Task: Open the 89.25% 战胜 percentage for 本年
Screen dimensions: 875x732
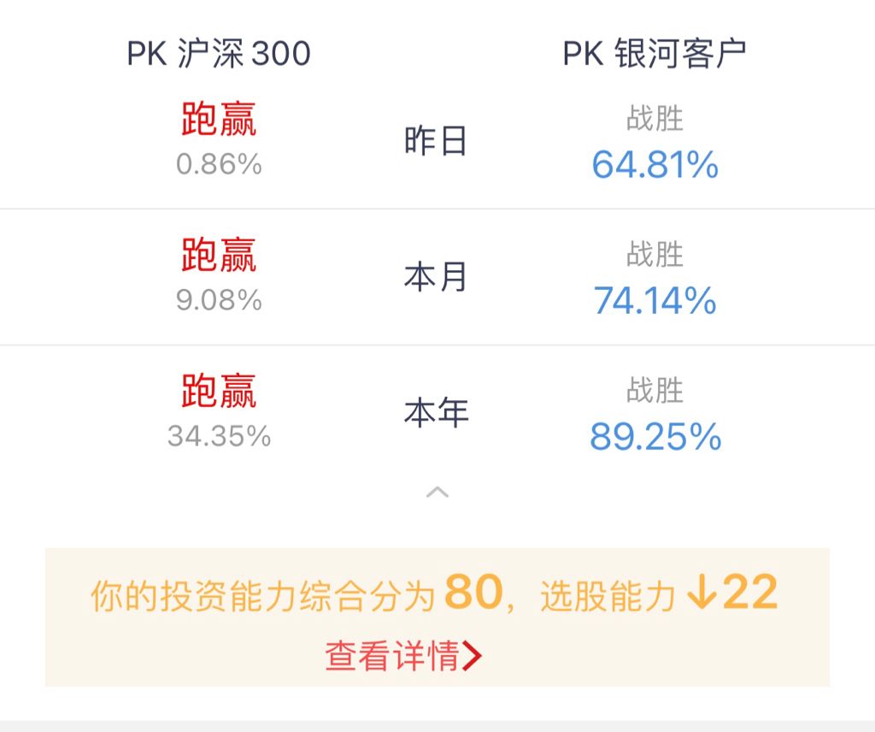Action: click(x=655, y=438)
